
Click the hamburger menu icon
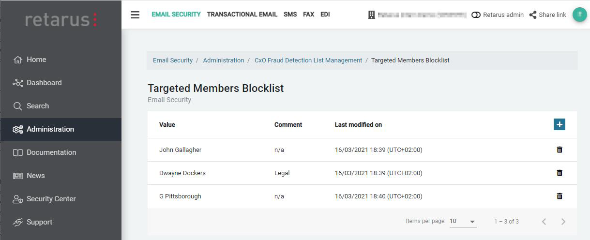135,15
